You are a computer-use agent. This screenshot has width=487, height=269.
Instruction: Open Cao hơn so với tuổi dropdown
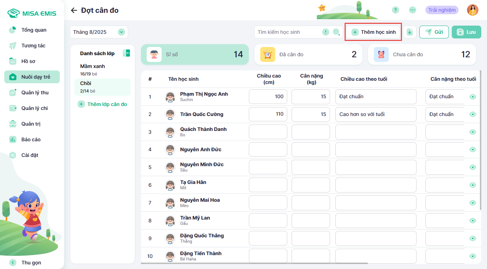(x=376, y=114)
